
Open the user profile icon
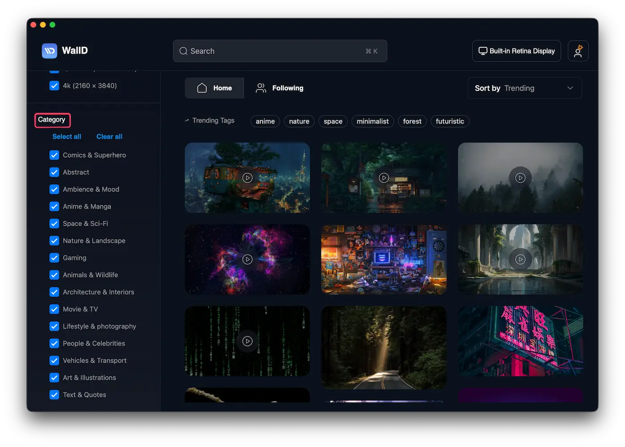578,51
